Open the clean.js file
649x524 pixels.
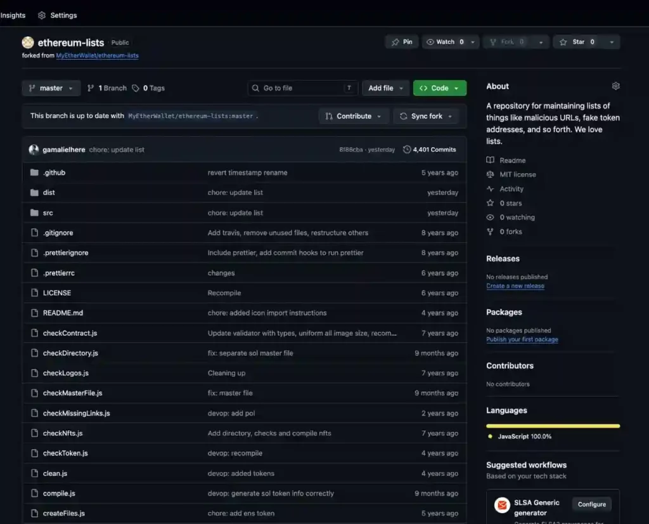(55, 473)
